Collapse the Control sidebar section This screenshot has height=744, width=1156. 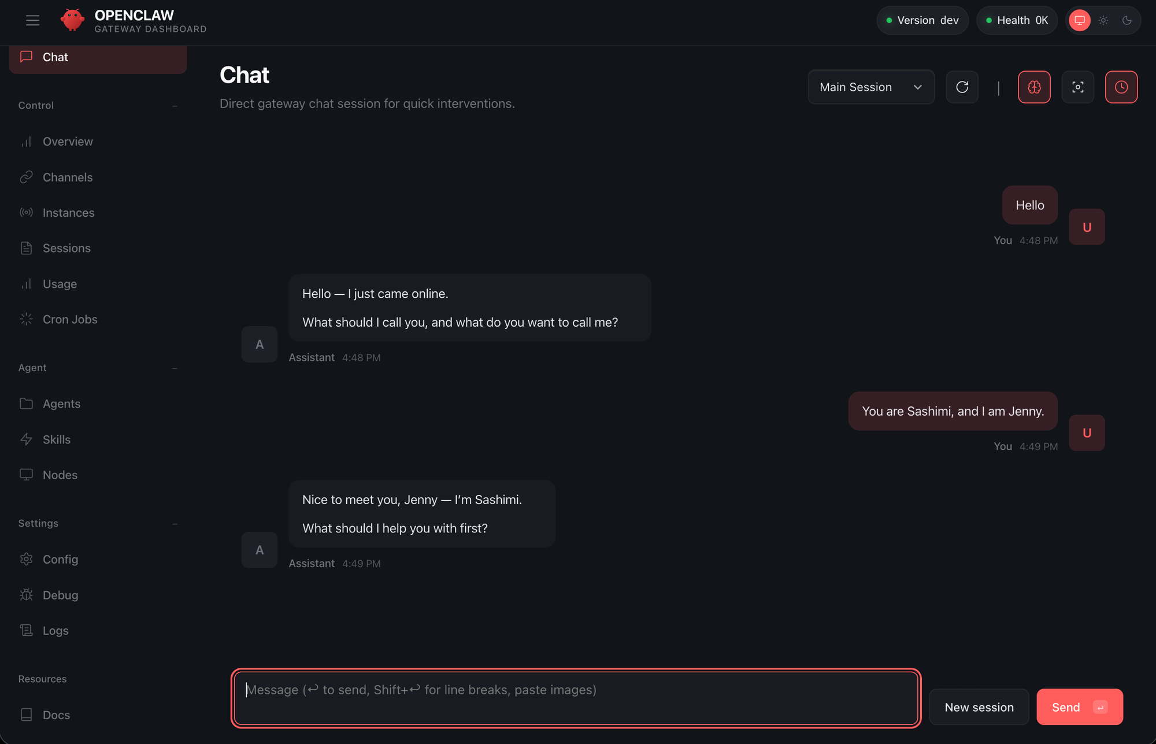point(175,106)
